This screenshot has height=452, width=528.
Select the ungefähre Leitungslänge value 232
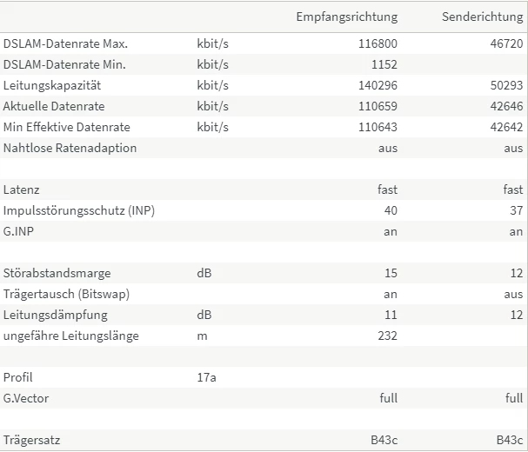(x=387, y=336)
